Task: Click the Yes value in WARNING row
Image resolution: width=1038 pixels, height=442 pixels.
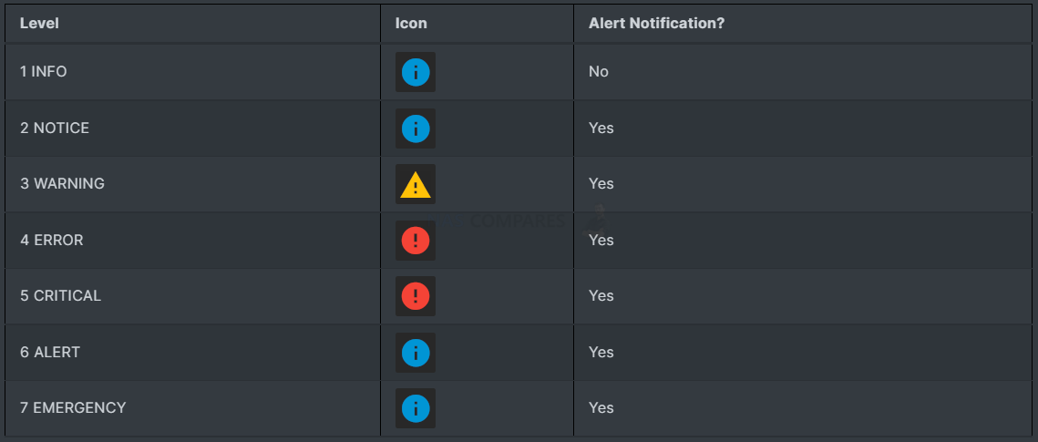Action: [601, 184]
